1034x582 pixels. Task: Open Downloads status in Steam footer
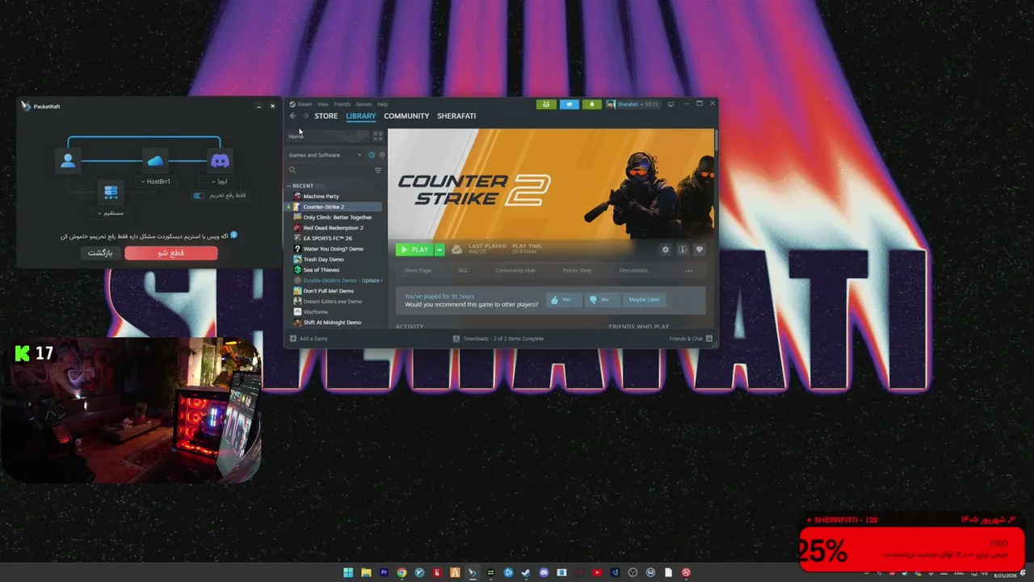pyautogui.click(x=498, y=339)
